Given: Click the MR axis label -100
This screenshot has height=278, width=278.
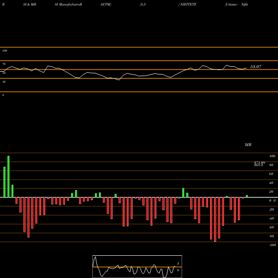Looking at the screenshot, I should [x=272, y=245].
